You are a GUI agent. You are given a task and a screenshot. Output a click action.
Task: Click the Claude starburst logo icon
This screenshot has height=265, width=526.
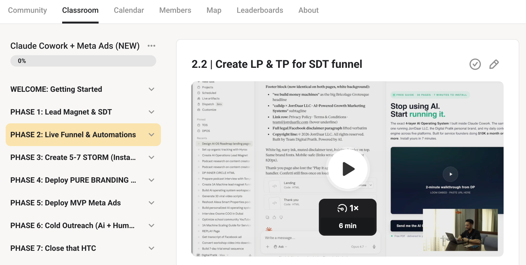[x=269, y=229]
